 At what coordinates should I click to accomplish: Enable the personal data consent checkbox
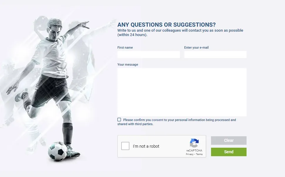(119, 119)
